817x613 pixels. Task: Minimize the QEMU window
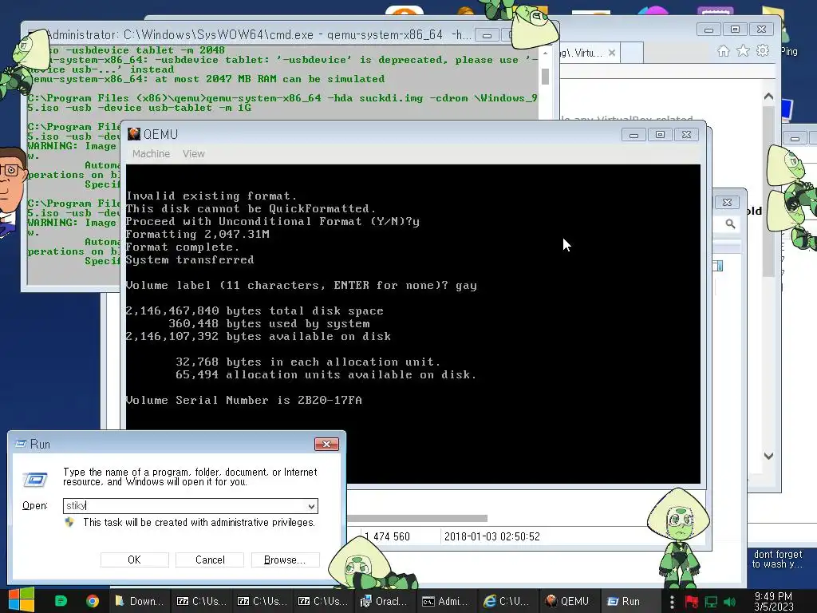pos(633,134)
